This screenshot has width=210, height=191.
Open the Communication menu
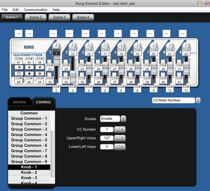(35, 10)
